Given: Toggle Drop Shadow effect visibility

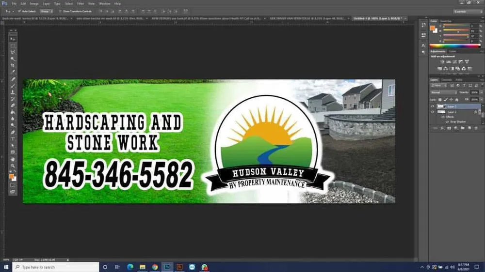Looking at the screenshot, I should [x=447, y=121].
